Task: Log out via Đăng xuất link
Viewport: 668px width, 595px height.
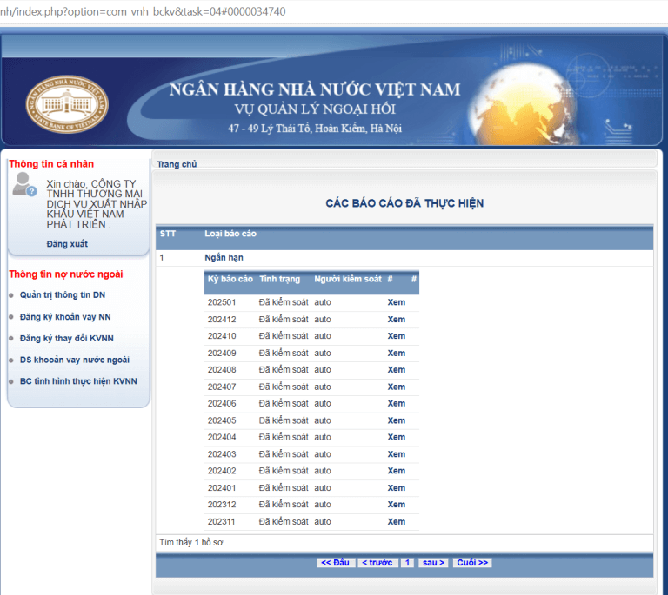Action: [67, 244]
